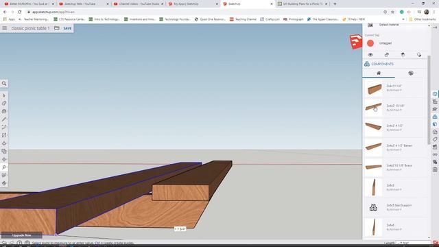Open Tags panel icon in right sidebar
Image resolution: width=439 pixels, height=247 pixels.
(x=435, y=139)
